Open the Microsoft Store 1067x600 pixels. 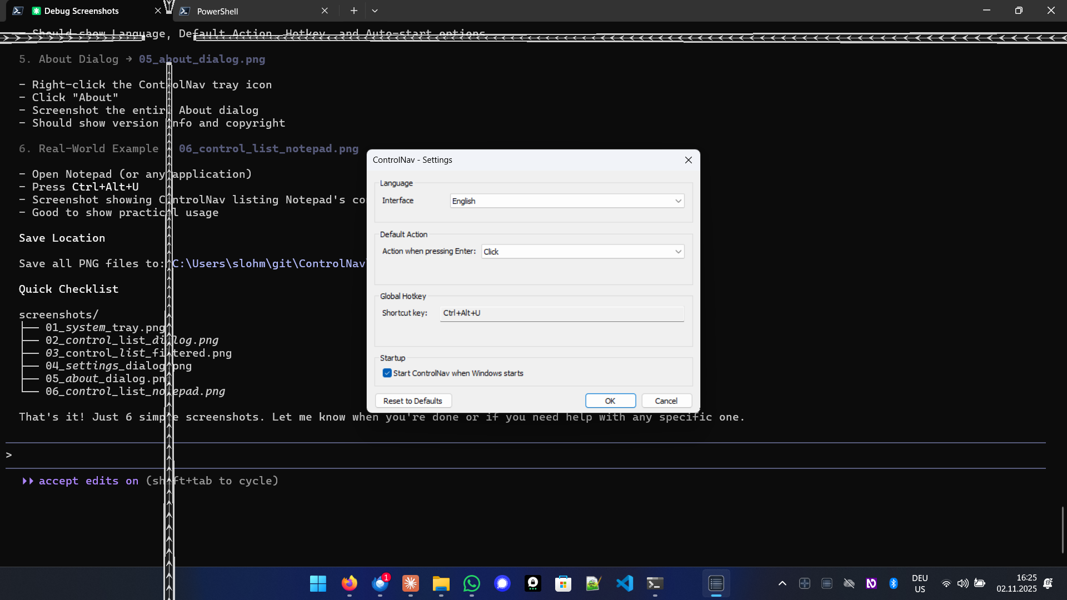click(564, 583)
